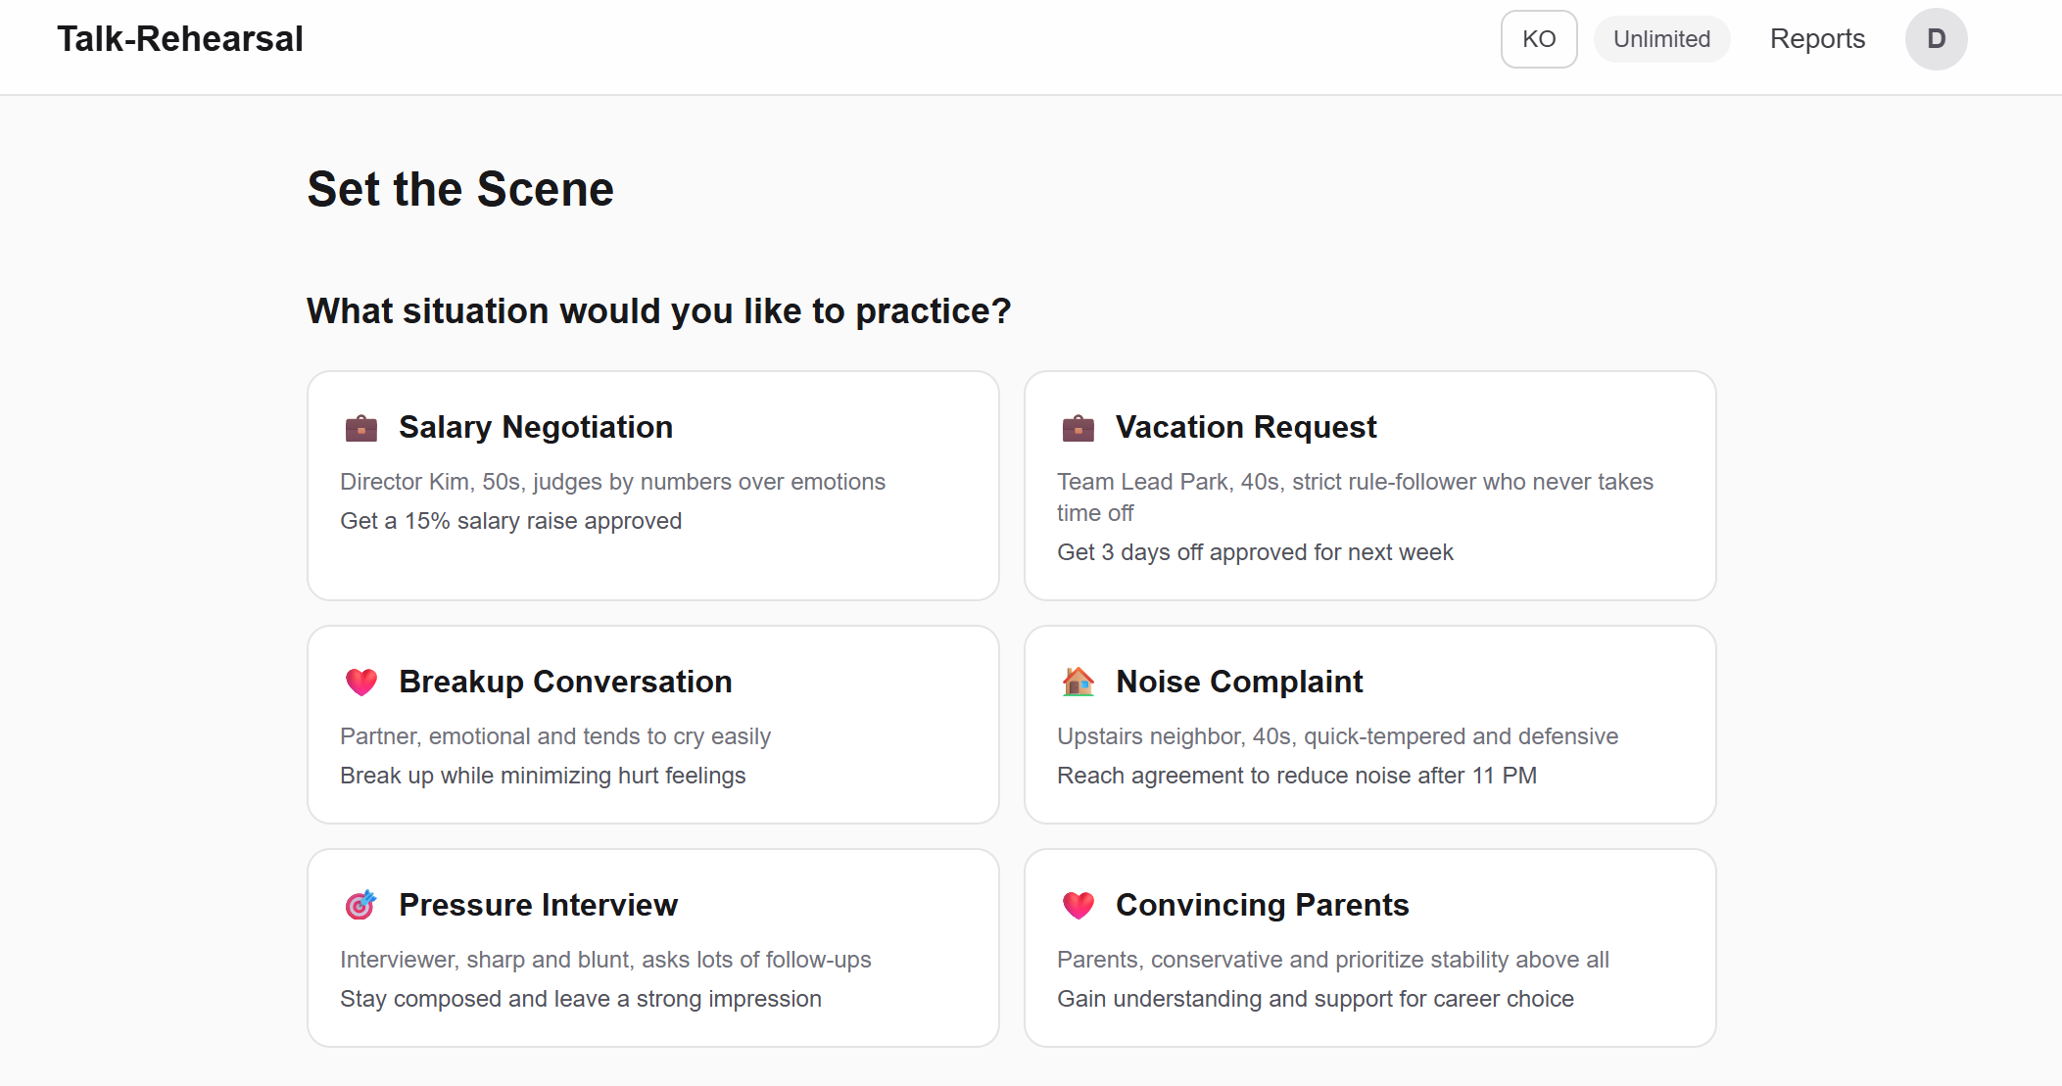Image resolution: width=2062 pixels, height=1086 pixels.
Task: Click the dart target icon on Pressure Interview
Action: tap(360, 905)
